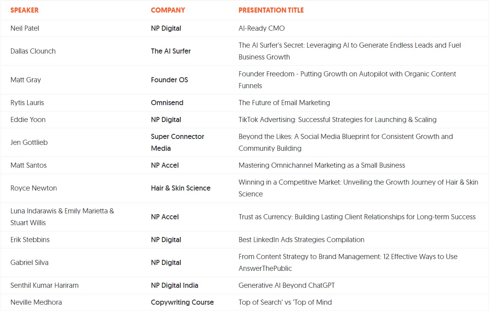
Task: Click the SPEAKER column header
Action: tap(24, 10)
